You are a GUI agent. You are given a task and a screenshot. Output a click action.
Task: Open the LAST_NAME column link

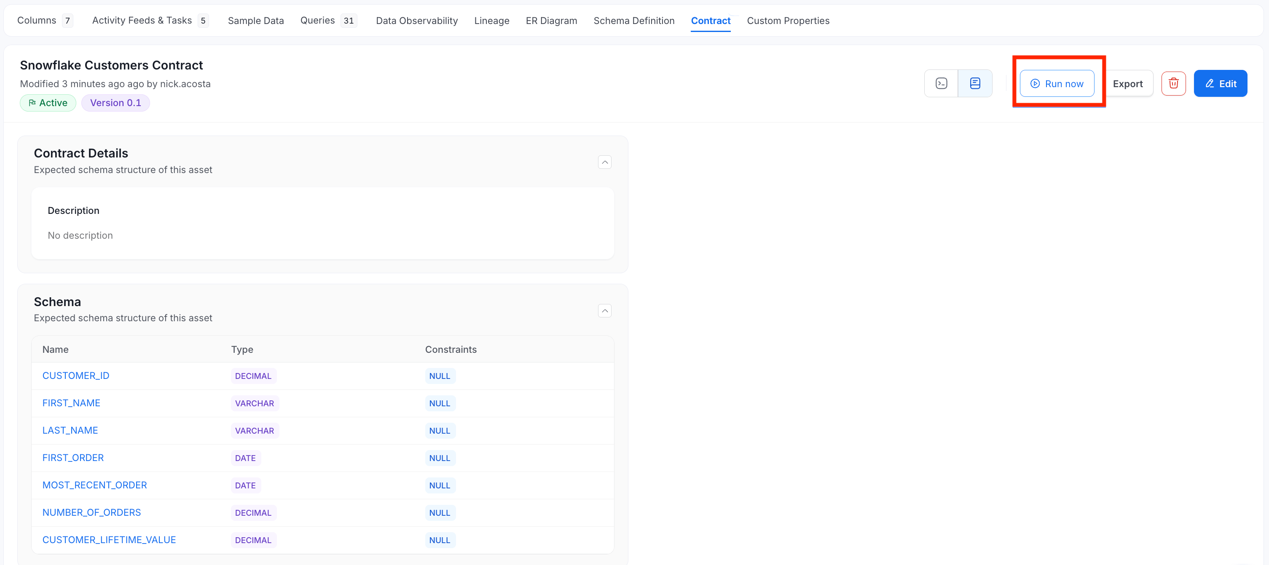(70, 430)
